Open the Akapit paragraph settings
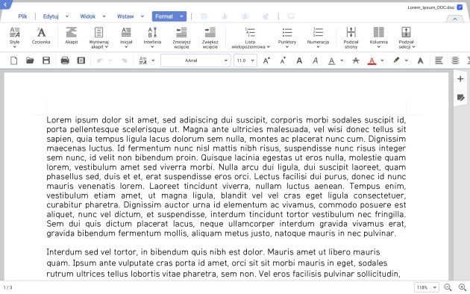 click(x=72, y=36)
